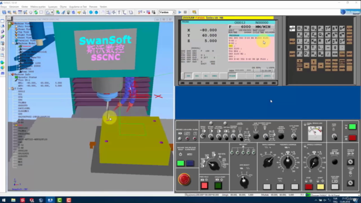
Task: Turn the Program Protect key switch
Action: click(350, 162)
